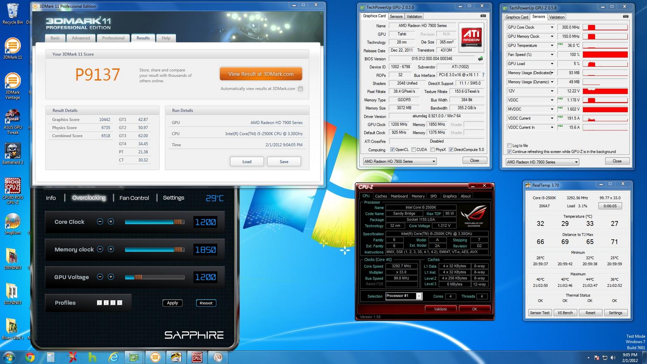Switch to Help tab in 3DMark 11

(166, 38)
